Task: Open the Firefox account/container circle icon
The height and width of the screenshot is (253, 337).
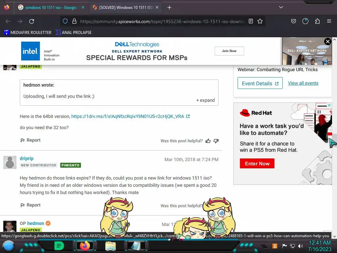Action: point(305,21)
